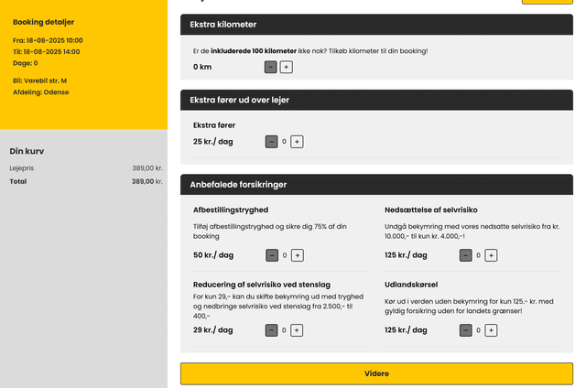Add Udlandskørsel insurance with plus

pos(491,330)
